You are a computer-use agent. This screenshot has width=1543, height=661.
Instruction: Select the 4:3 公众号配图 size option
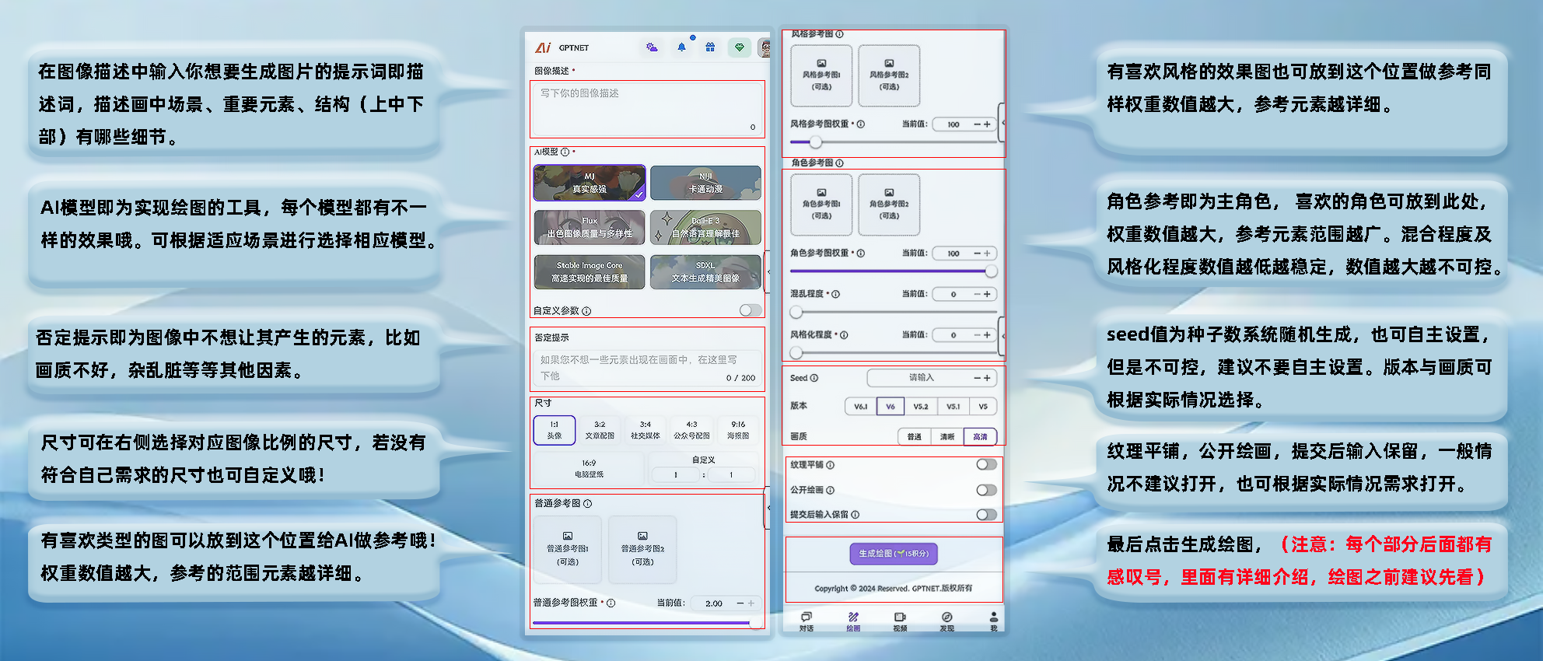pyautogui.click(x=691, y=430)
